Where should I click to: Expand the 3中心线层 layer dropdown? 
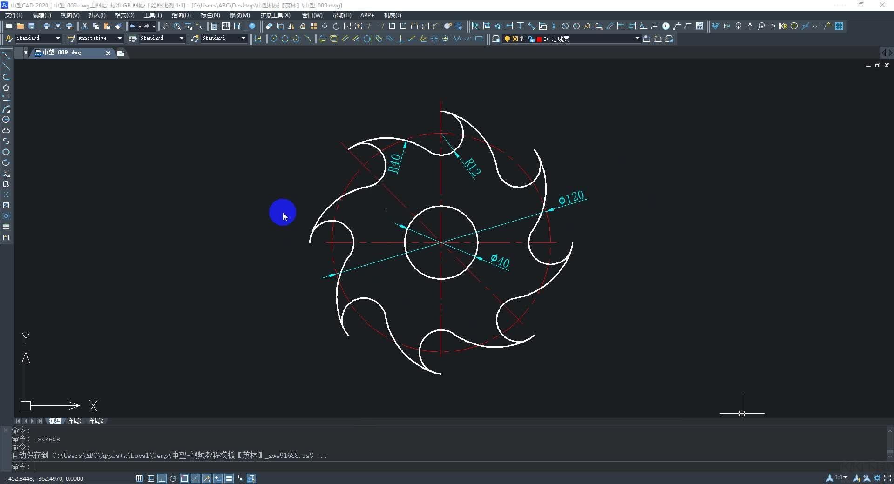point(637,39)
